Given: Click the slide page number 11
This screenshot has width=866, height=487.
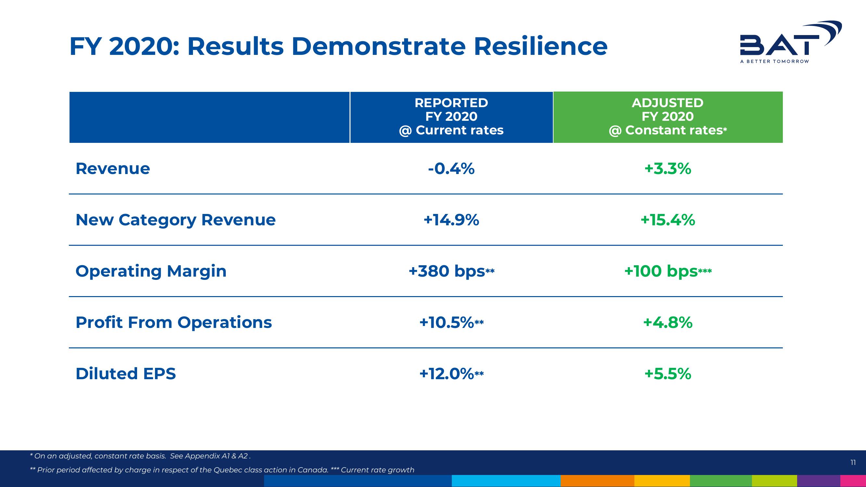Looking at the screenshot, I should (x=853, y=463).
